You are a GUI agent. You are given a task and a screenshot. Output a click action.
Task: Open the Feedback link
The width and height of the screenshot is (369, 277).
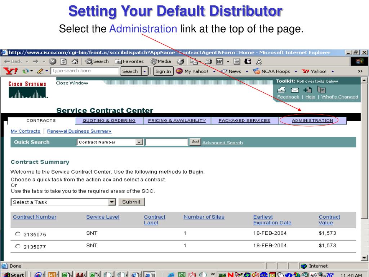click(288, 97)
